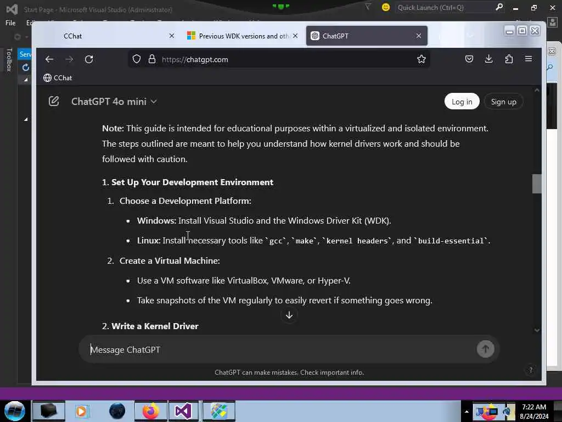562x422 pixels.
Task: Open the Firefox downloads panel
Action: tap(488, 59)
